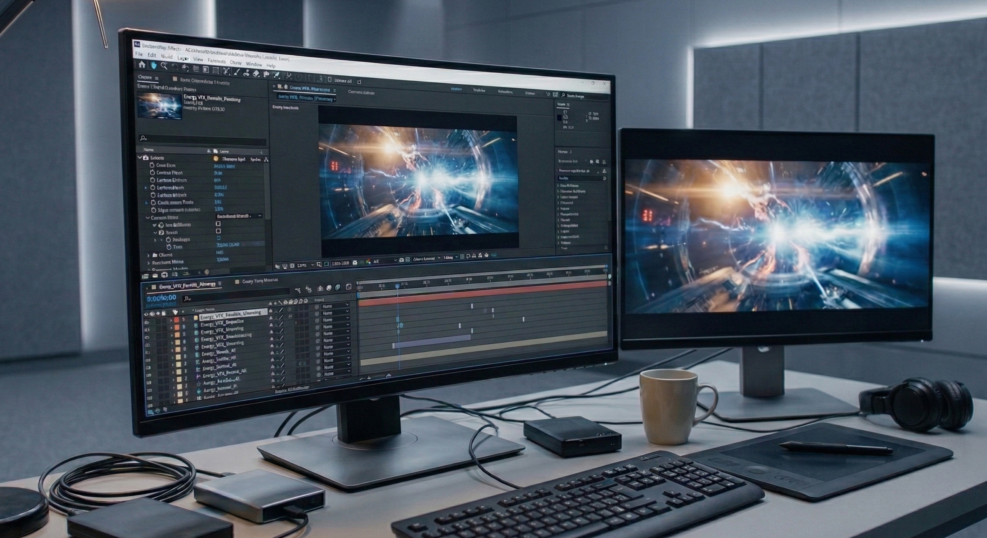Toggle checkbox beside second Camera Effect sub-item
This screenshot has height=538, width=987.
218,231
